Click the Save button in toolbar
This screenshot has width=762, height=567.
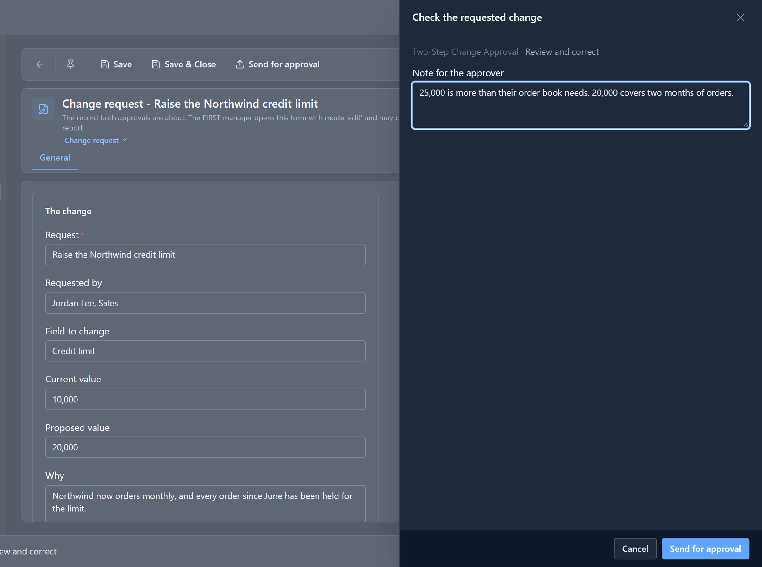[x=116, y=64]
